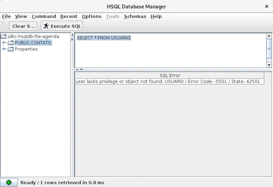Collapse the tree pane with the left divider arrow
The image size is (273, 187).
pos(73,35)
